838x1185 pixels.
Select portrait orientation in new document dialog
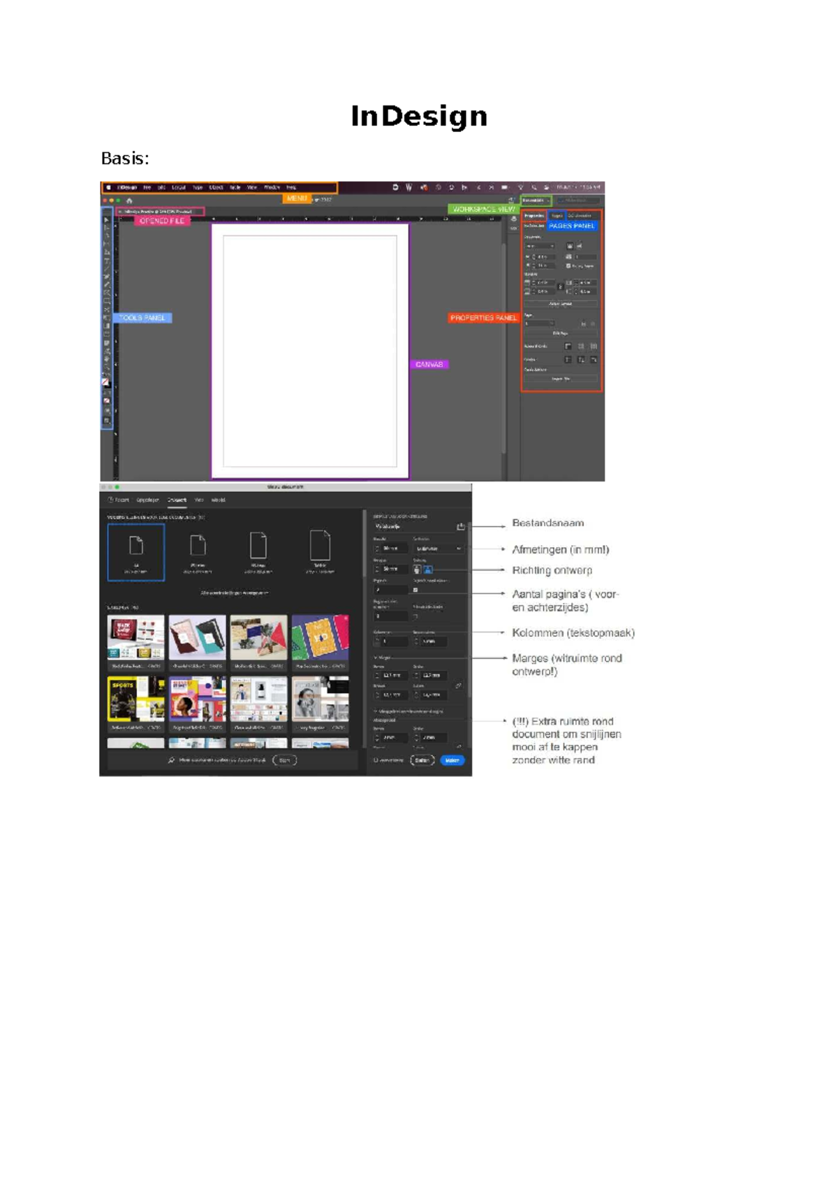tap(418, 569)
